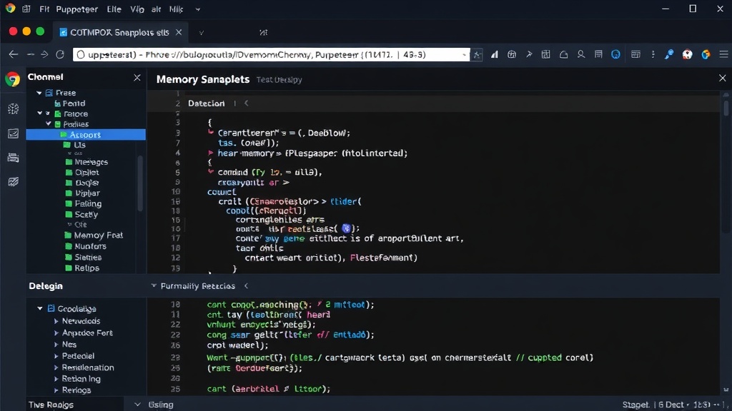Click the chevron beside Datecion header
The height and width of the screenshot is (411, 732).
click(246, 103)
